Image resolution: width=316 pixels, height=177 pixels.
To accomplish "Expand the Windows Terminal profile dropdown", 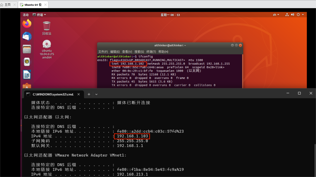I will (x=96, y=94).
